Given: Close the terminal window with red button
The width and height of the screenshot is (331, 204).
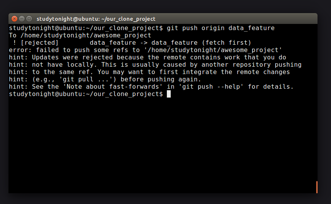Looking at the screenshot, I should 14,19.
